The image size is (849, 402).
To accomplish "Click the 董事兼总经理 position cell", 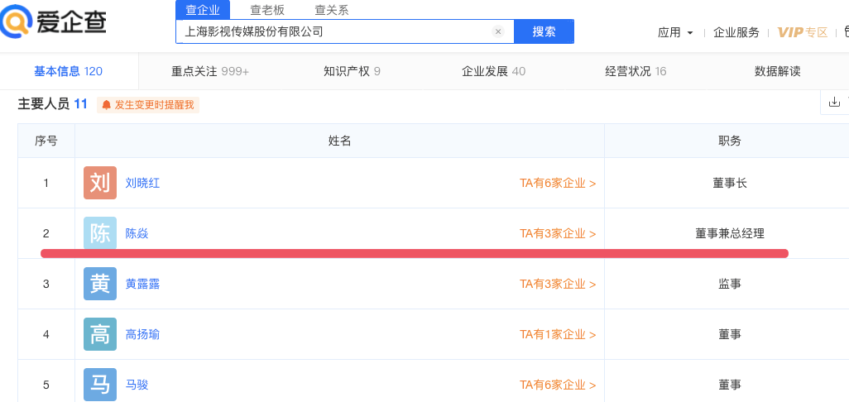I will coord(729,233).
